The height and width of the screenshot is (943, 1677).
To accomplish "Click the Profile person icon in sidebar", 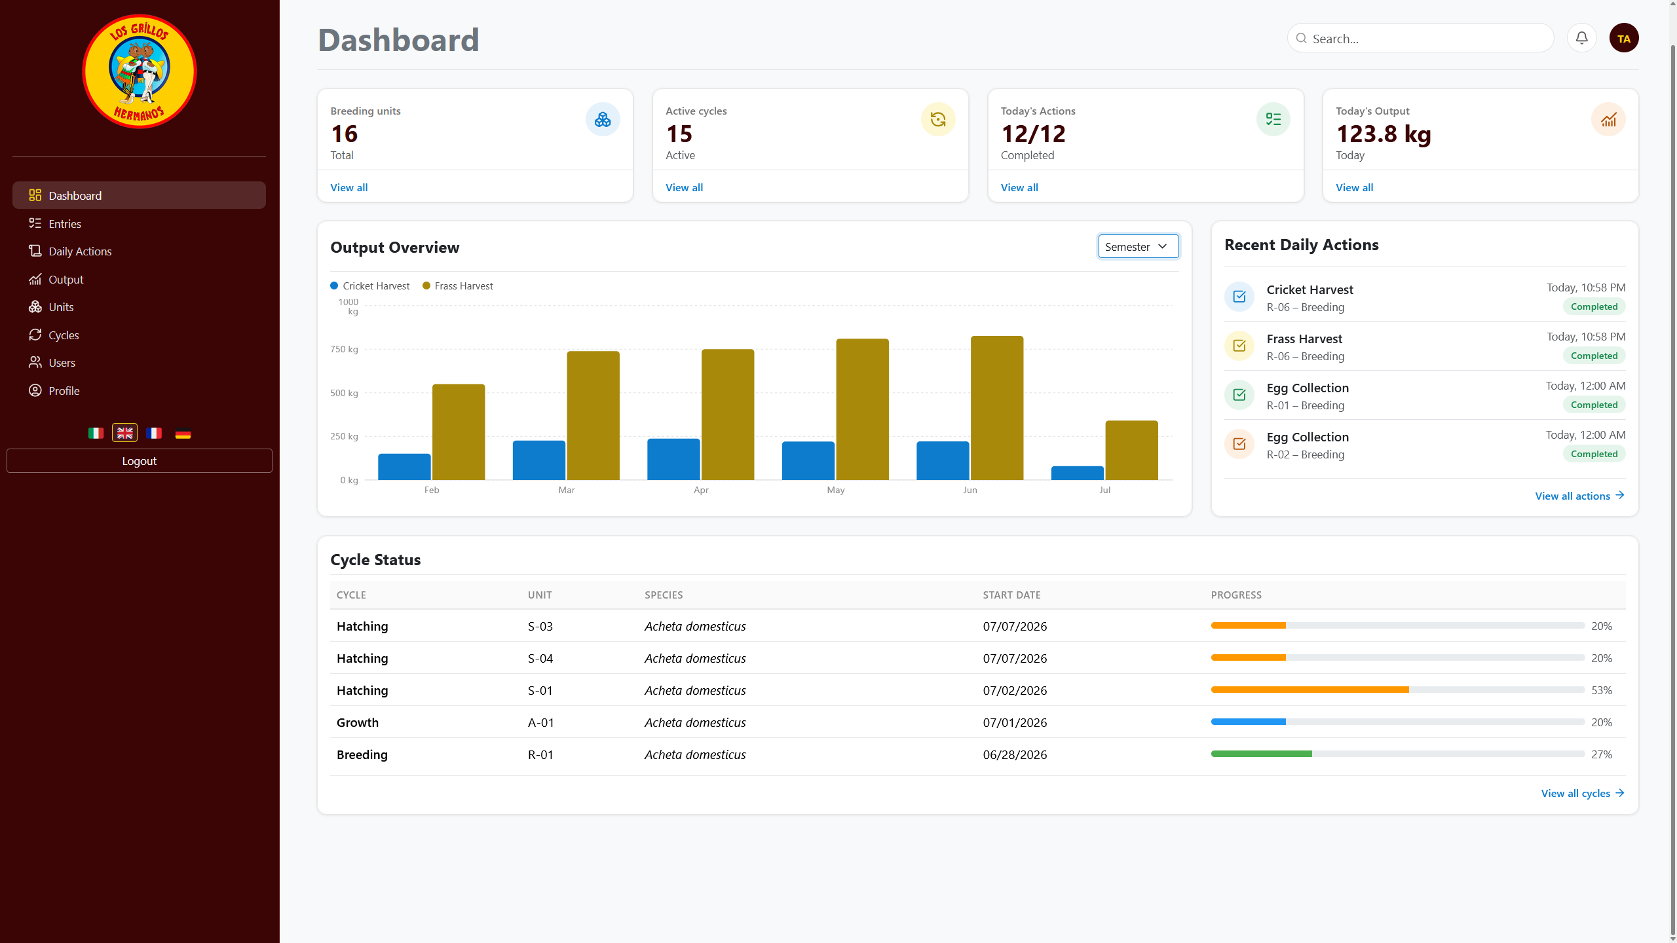I will tap(35, 390).
